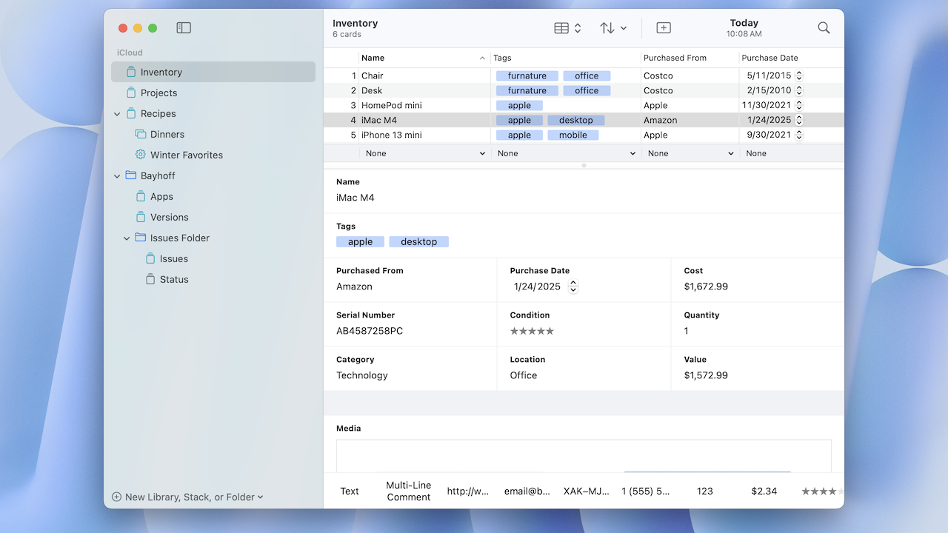
Task: Click the Tags column header
Action: tap(566, 58)
